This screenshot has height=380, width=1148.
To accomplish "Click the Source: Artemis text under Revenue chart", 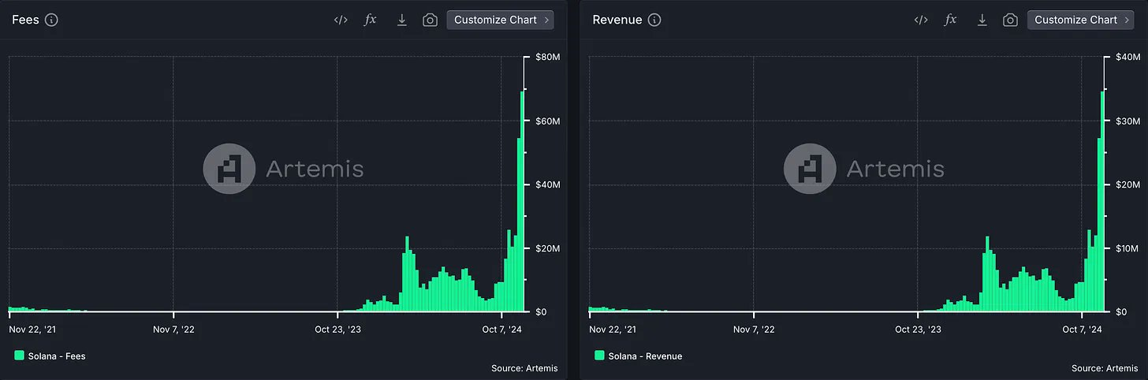I will (x=1105, y=368).
